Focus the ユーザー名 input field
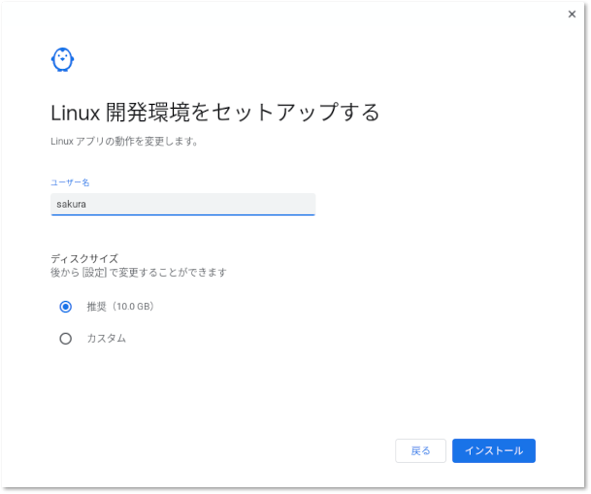Viewport: 591px width, 494px height. 182,204
